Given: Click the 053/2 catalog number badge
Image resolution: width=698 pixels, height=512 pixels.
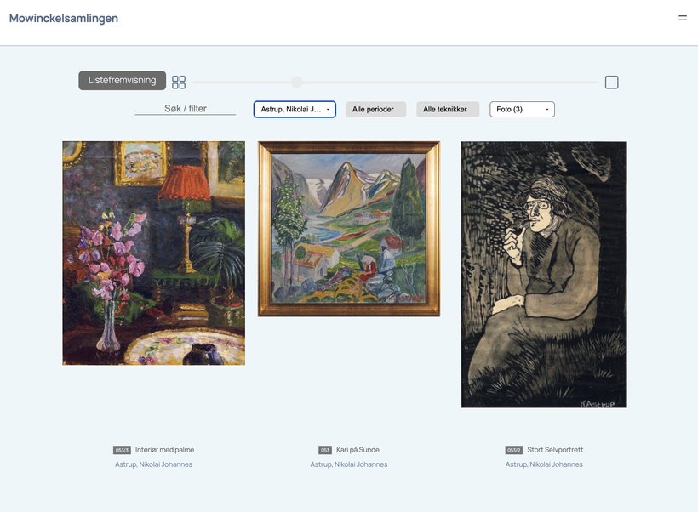Looking at the screenshot, I should tap(513, 450).
